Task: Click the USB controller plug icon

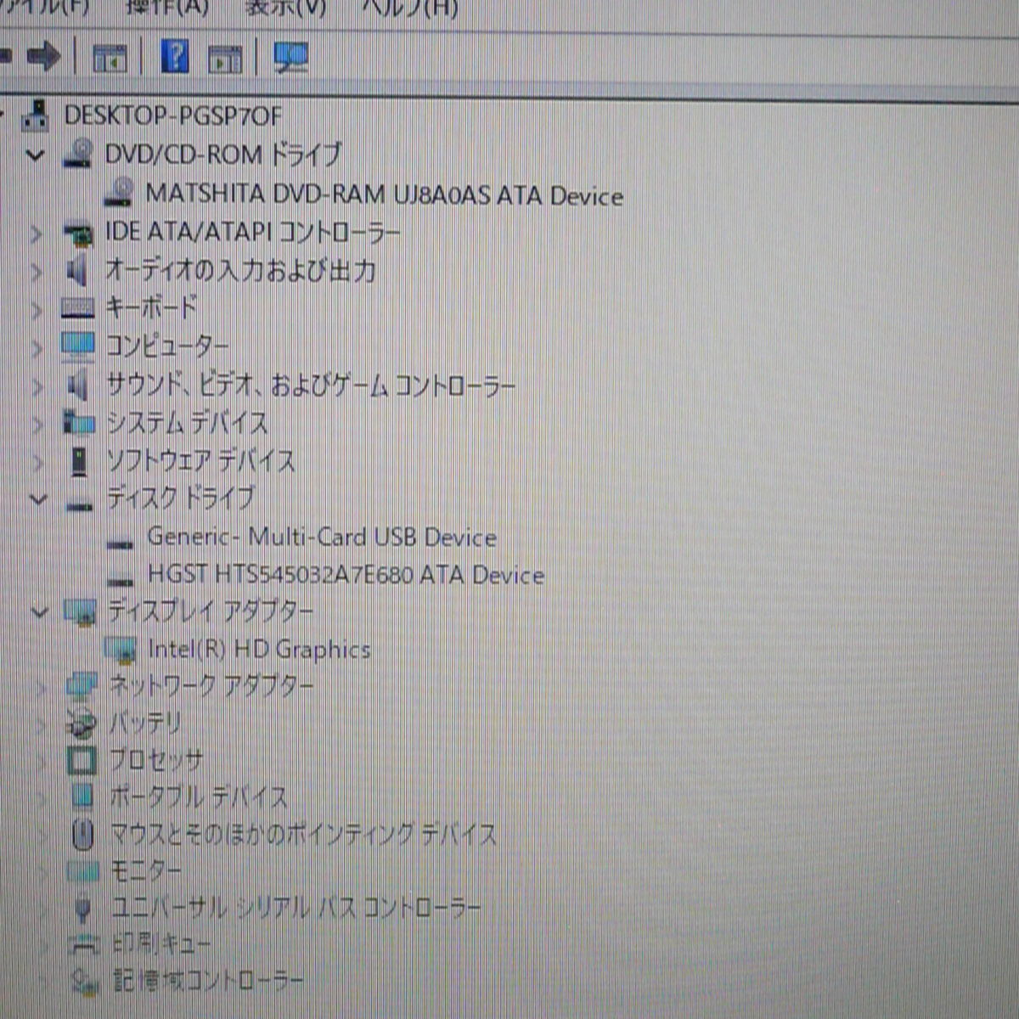Action: [82, 910]
